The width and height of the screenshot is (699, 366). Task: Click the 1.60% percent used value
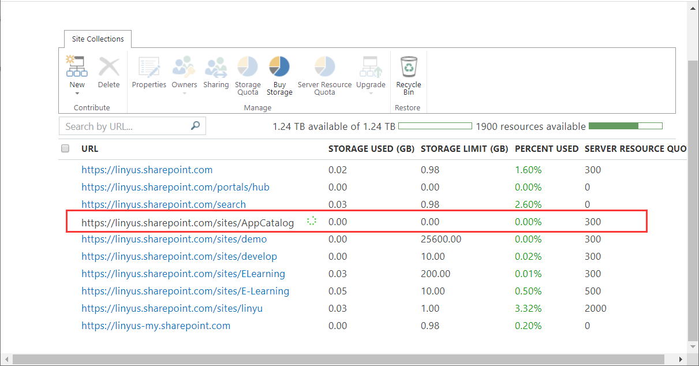tap(528, 170)
